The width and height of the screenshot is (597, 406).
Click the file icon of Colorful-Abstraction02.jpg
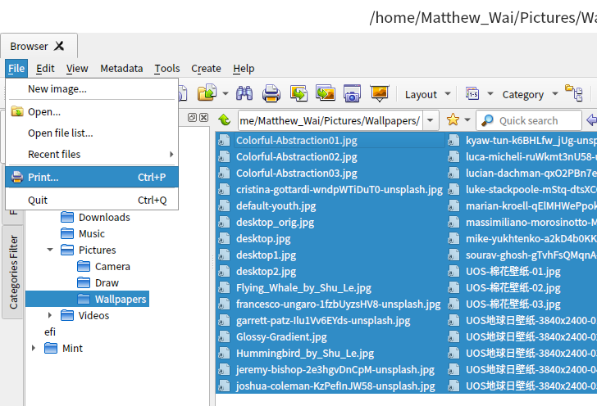pos(224,157)
